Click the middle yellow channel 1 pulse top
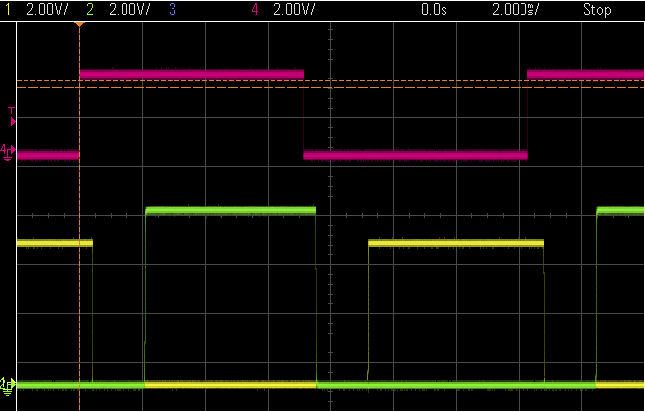 [456, 242]
